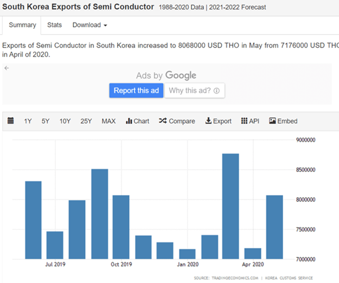Export the chart data
The height and width of the screenshot is (283, 339).
point(218,121)
